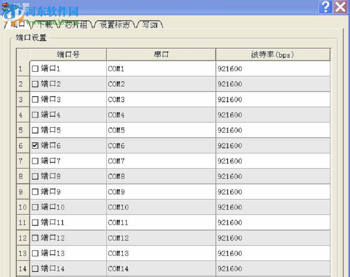Click the Help question mark icon
350x277 pixels.
[x=326, y=7]
